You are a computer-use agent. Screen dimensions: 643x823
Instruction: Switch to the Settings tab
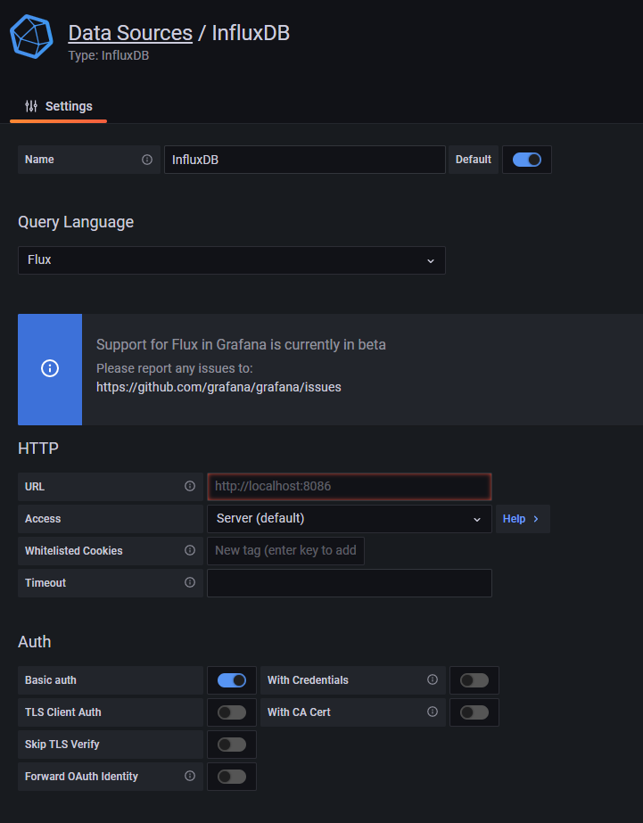(x=69, y=105)
